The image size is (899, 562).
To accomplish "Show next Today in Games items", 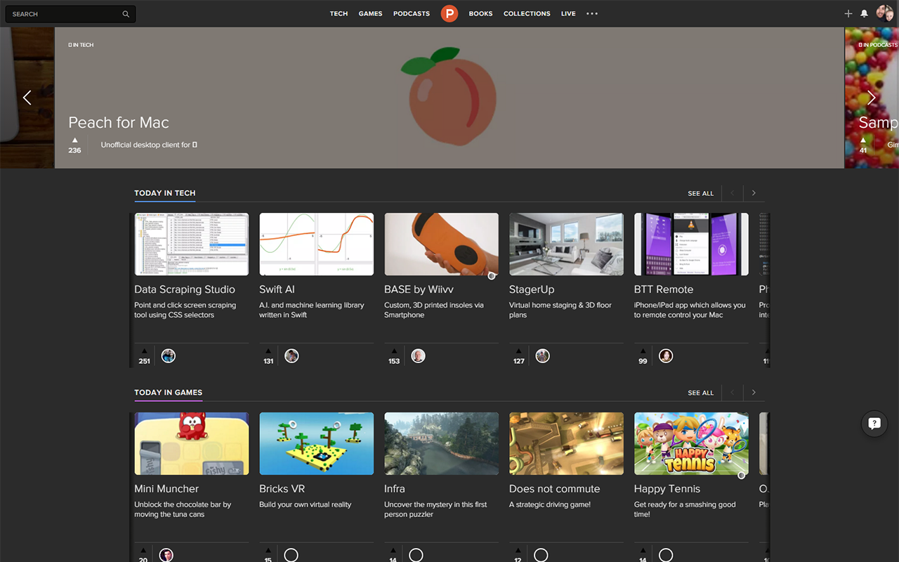I will 754,393.
